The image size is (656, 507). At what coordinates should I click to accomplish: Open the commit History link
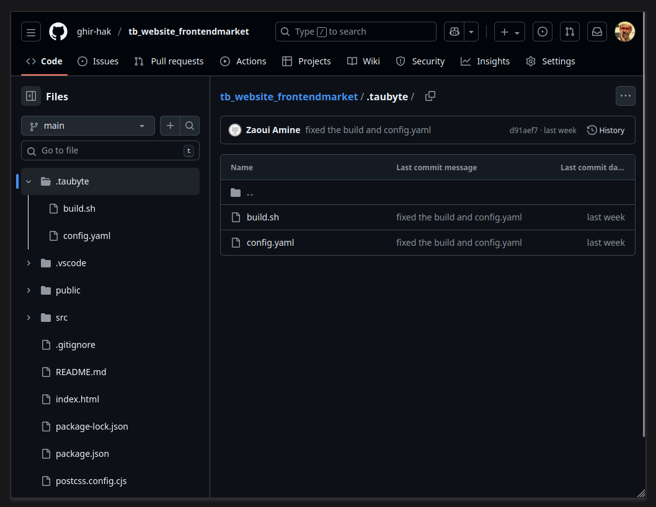click(606, 130)
